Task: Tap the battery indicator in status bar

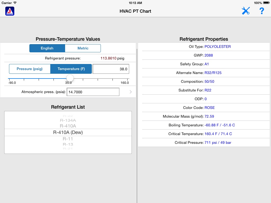Action: pos(266,3)
